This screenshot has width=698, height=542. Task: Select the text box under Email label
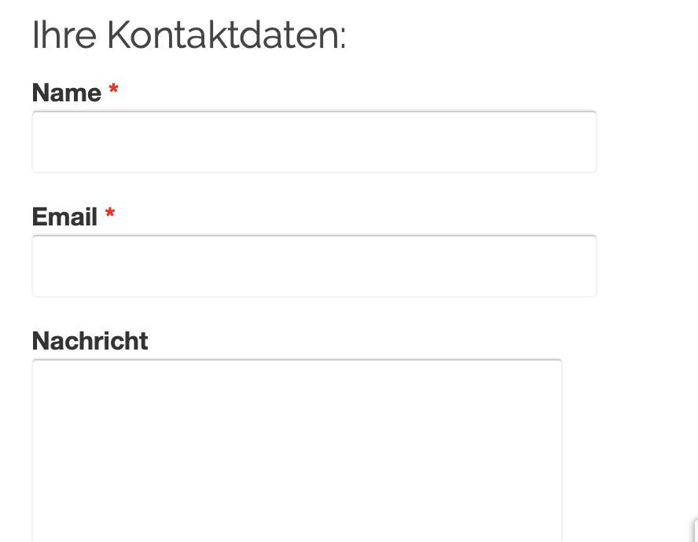click(314, 266)
